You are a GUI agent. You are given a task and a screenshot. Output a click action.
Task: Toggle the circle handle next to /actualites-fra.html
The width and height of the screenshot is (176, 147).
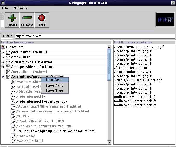tap(3, 52)
